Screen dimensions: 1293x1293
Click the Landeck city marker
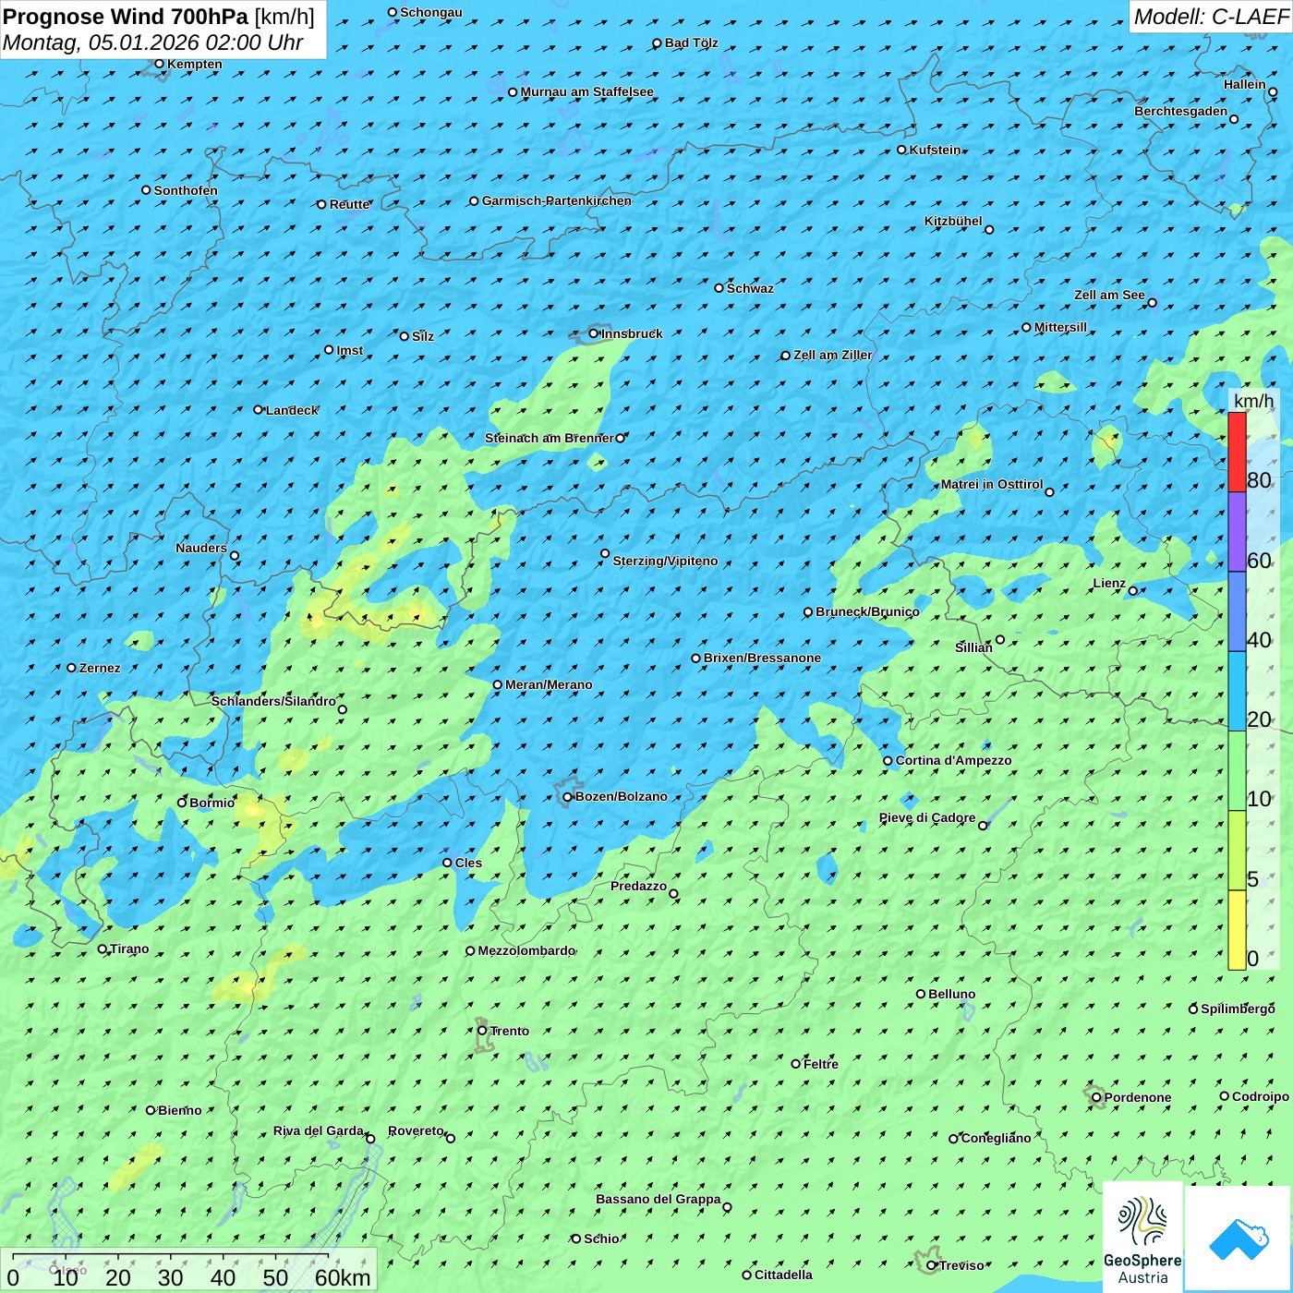point(259,409)
